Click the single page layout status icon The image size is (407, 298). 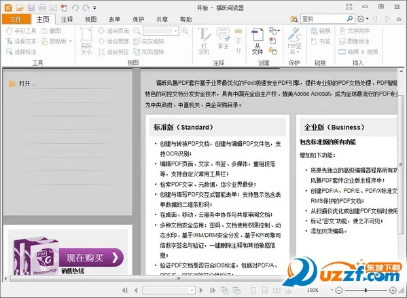pyautogui.click(x=253, y=291)
